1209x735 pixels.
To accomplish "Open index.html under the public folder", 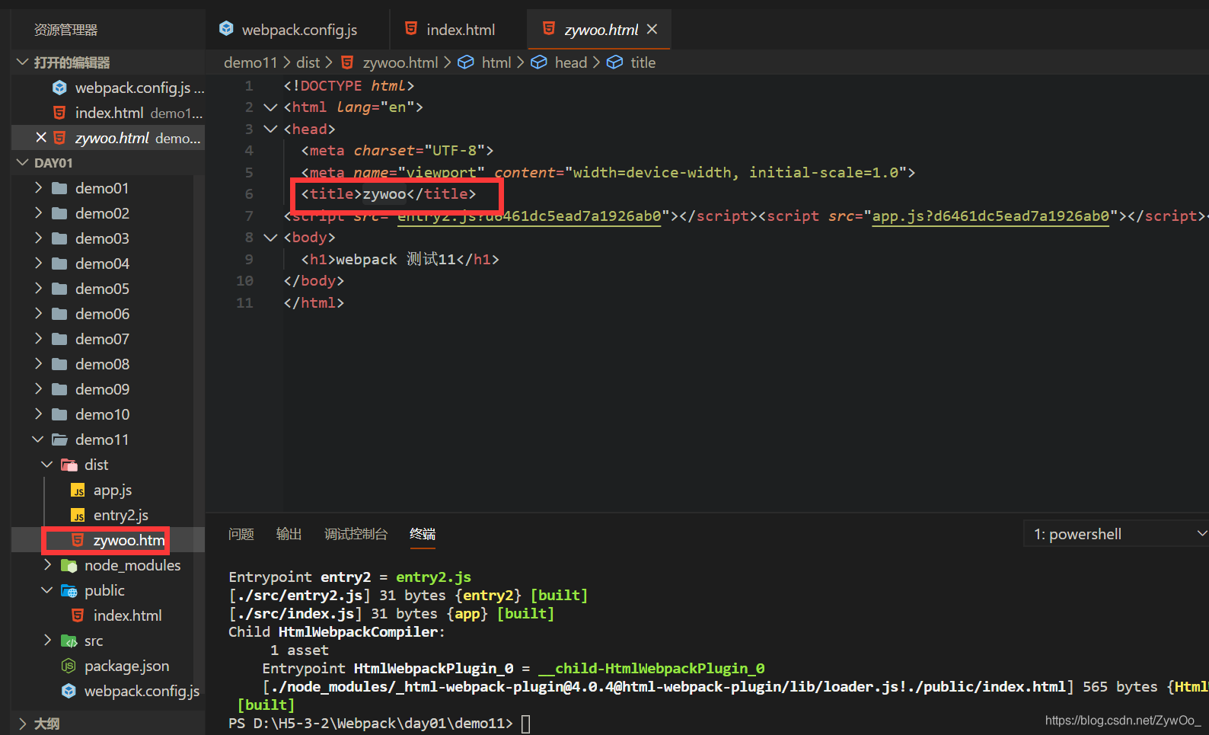I will (x=127, y=615).
